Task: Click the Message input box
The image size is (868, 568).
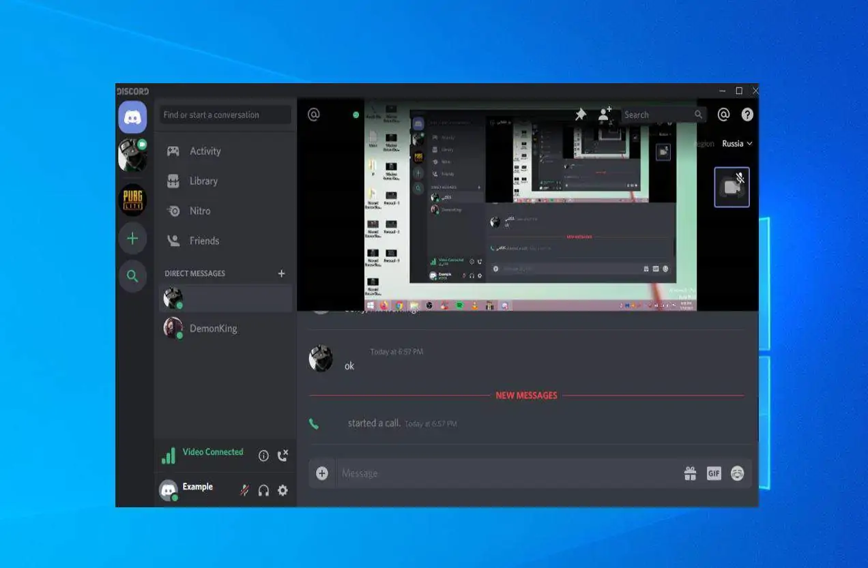Action: click(x=508, y=473)
